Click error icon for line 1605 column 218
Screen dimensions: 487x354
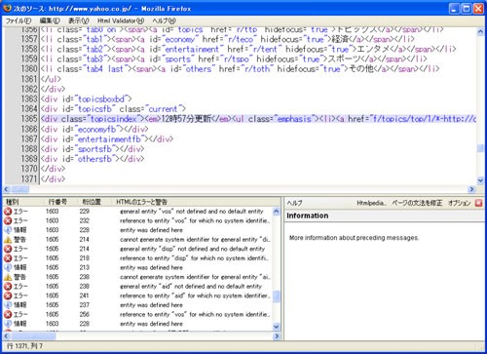8,258
